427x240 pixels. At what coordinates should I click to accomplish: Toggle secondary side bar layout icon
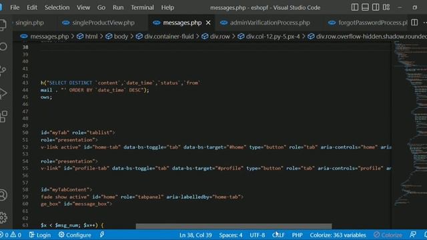pyautogui.click(x=376, y=7)
